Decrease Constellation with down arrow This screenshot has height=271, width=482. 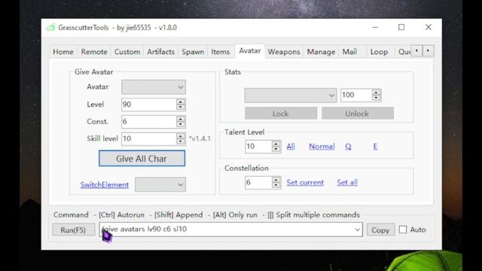(276, 185)
